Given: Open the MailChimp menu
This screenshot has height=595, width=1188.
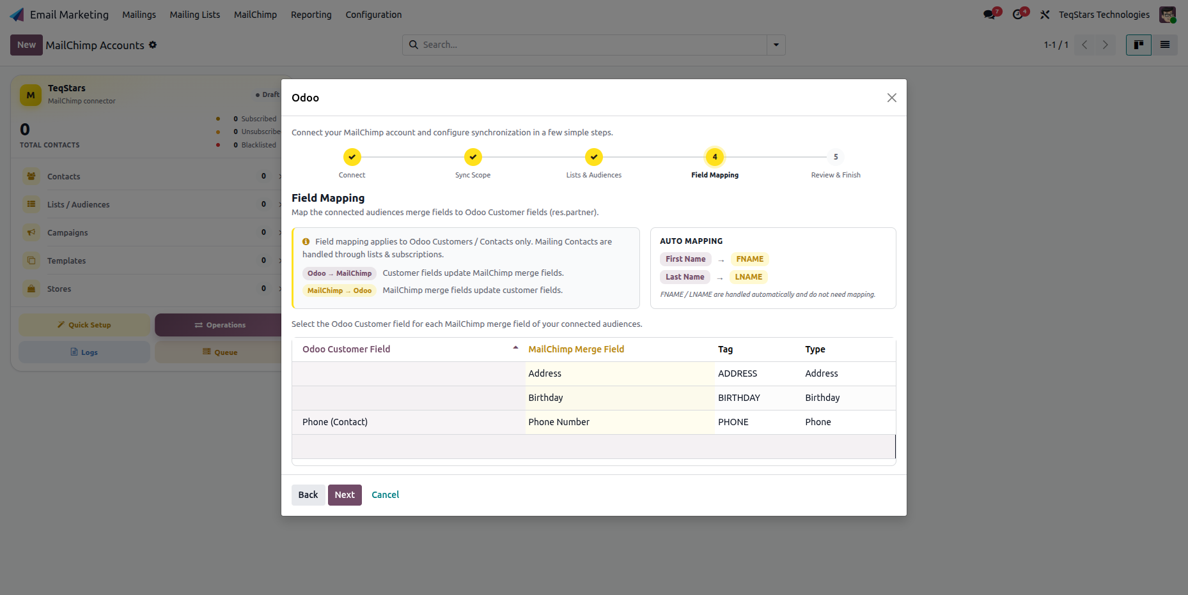Looking at the screenshot, I should pyautogui.click(x=255, y=15).
